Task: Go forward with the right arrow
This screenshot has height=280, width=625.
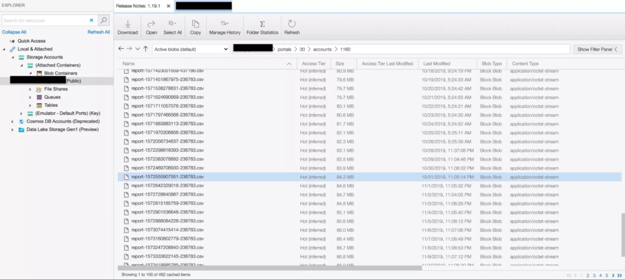Action: (x=129, y=49)
